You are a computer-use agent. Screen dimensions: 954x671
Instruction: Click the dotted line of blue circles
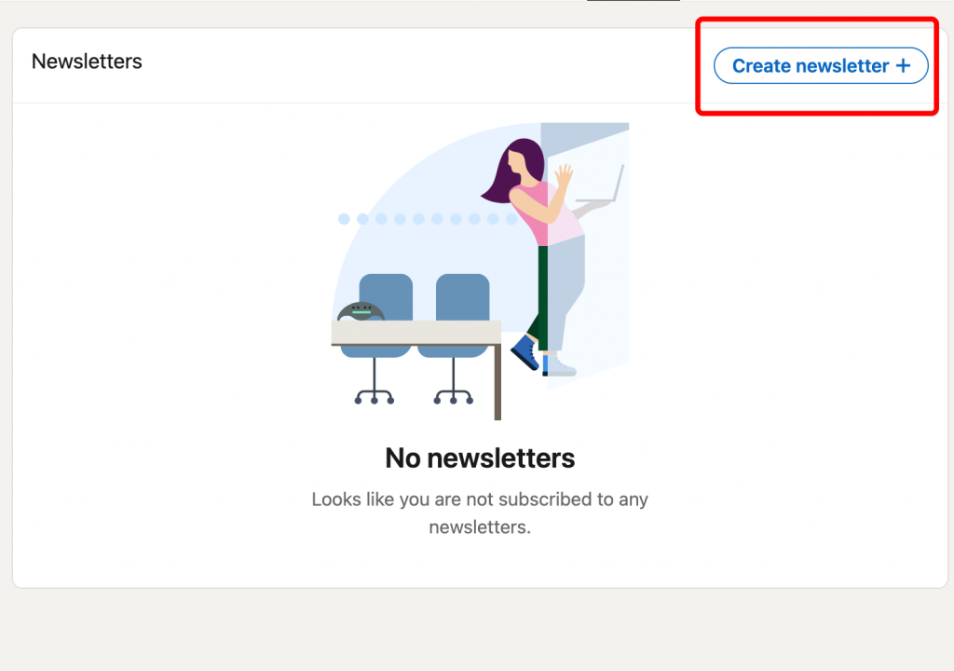click(428, 219)
